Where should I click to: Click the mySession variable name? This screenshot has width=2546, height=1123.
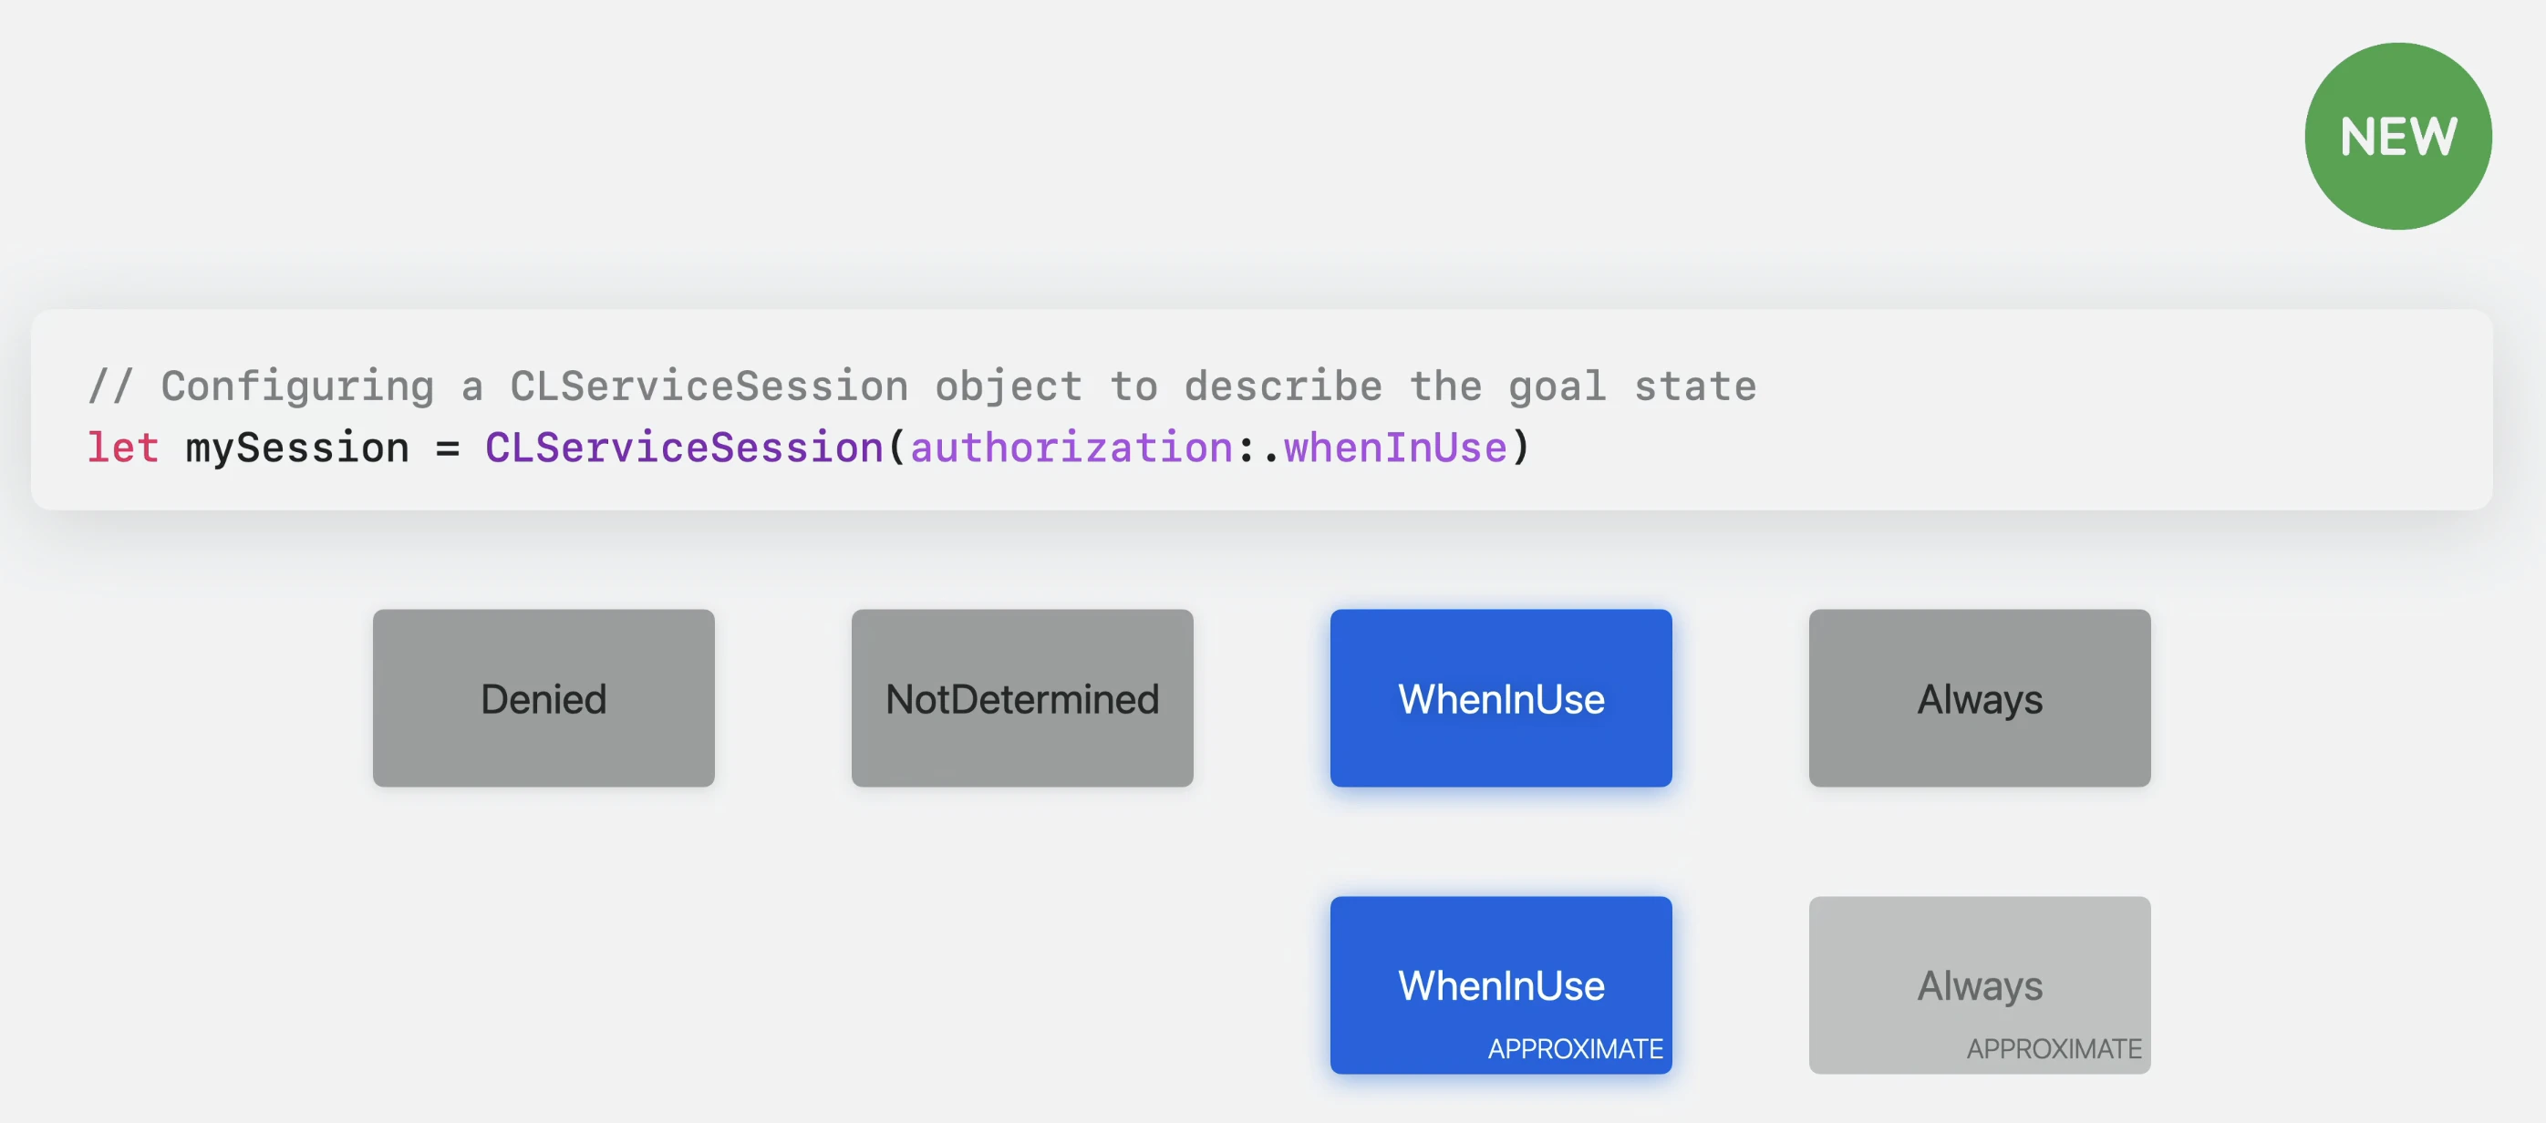pyautogui.click(x=297, y=448)
